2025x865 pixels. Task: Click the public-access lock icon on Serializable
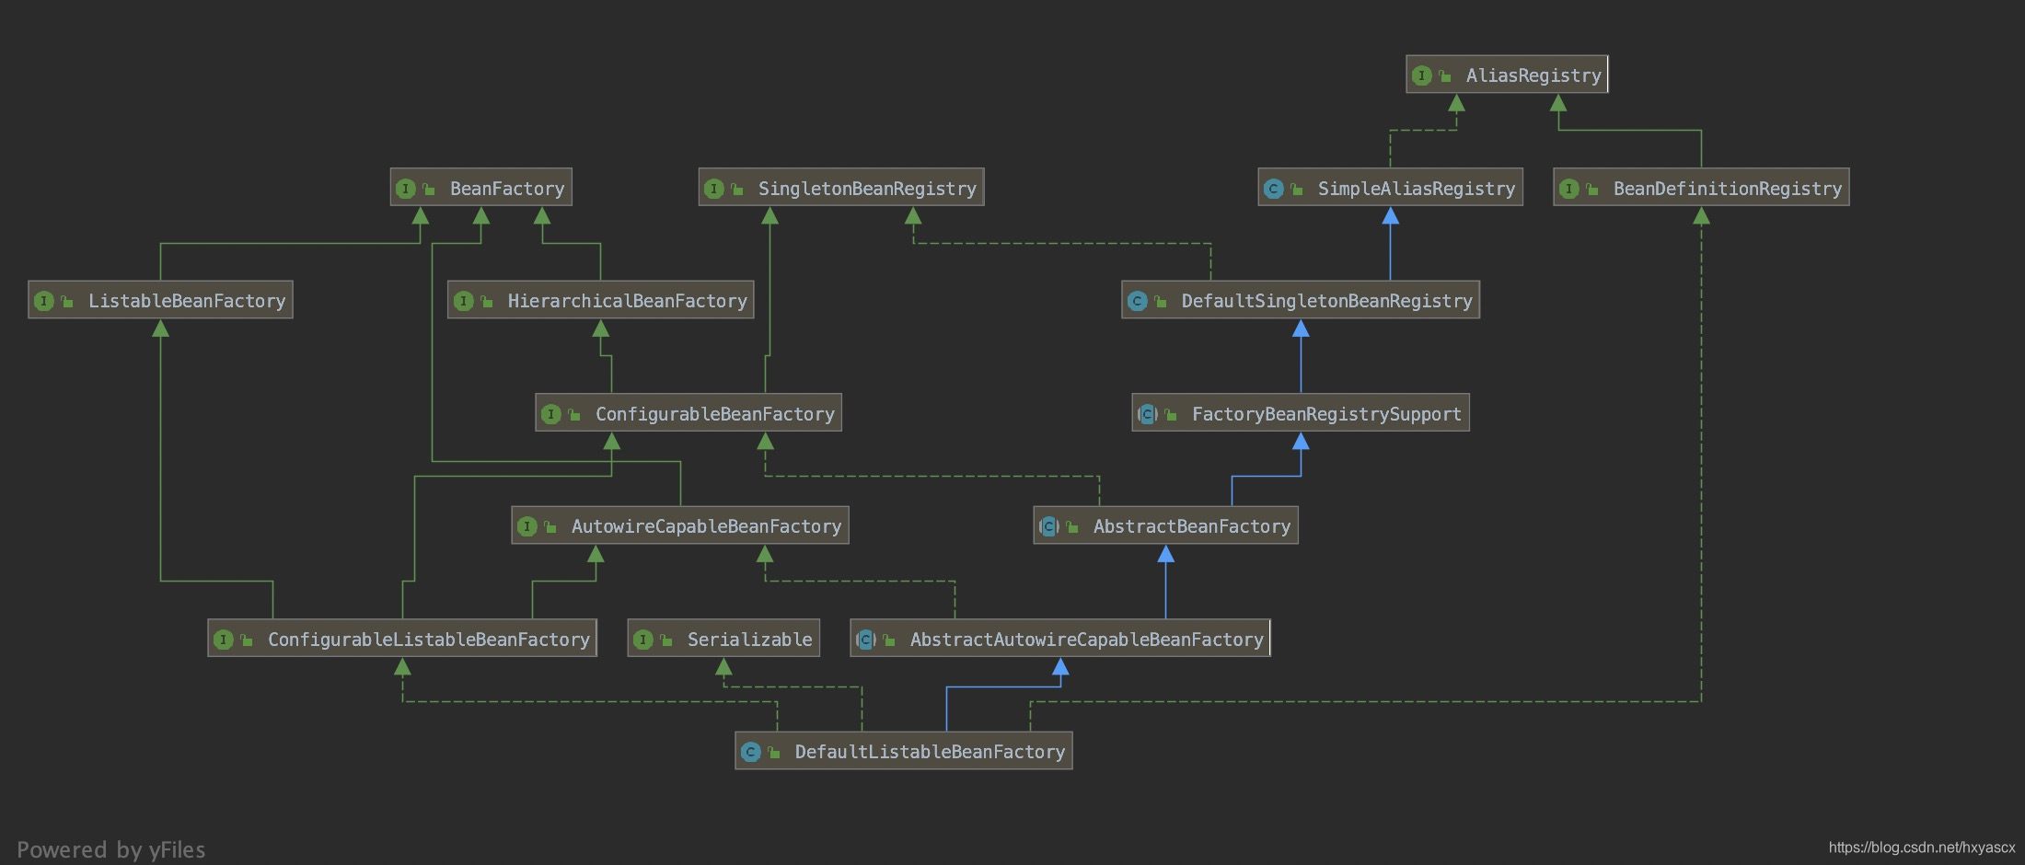click(x=666, y=640)
